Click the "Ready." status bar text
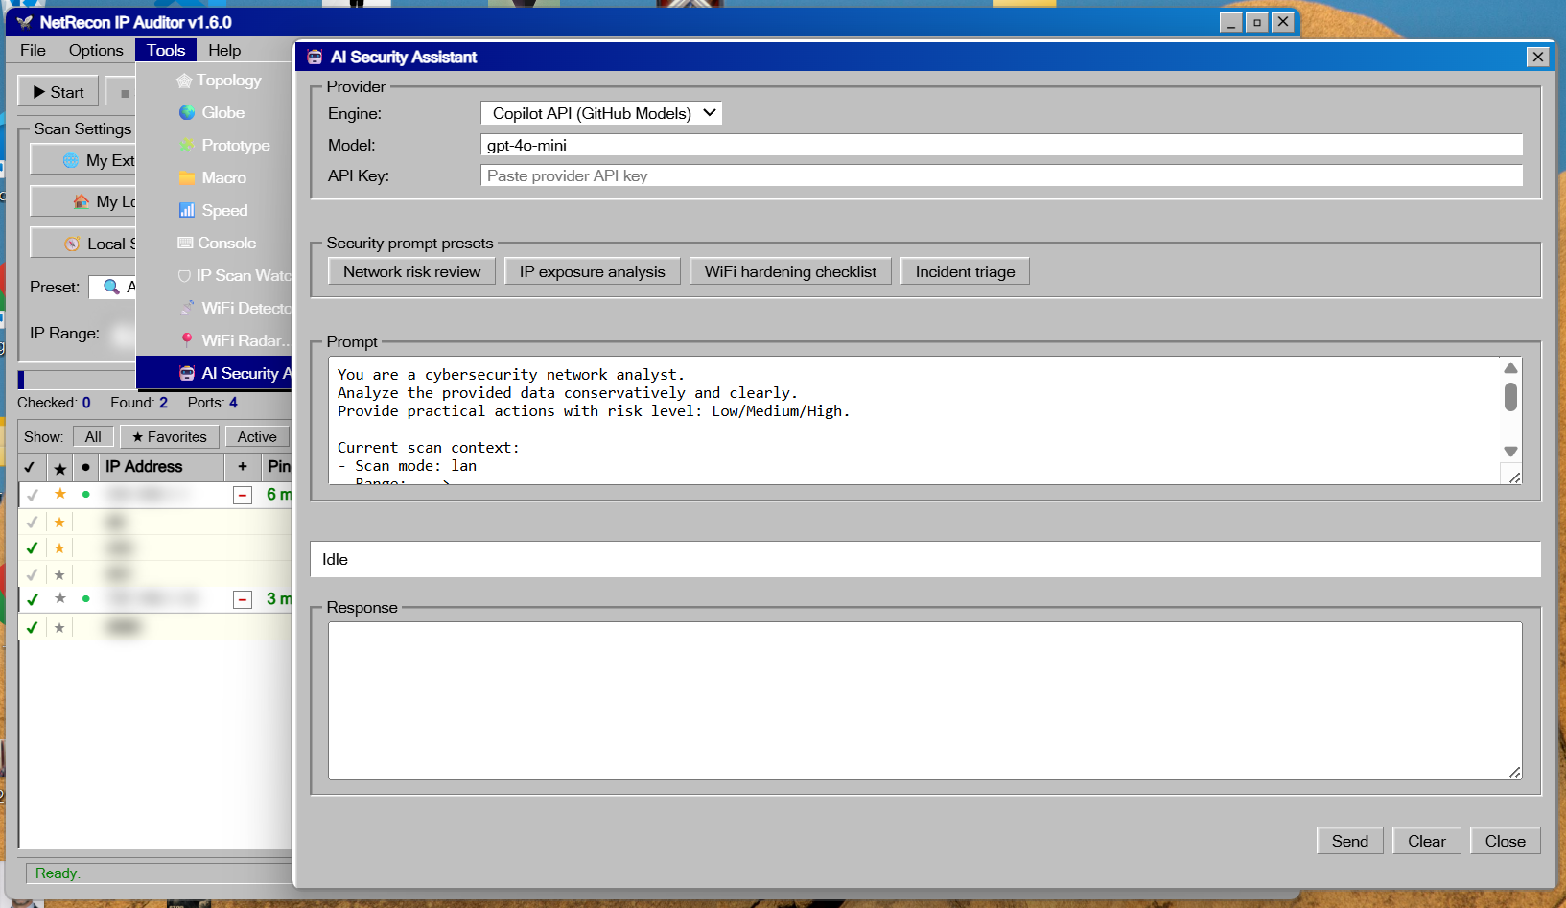 (x=58, y=873)
